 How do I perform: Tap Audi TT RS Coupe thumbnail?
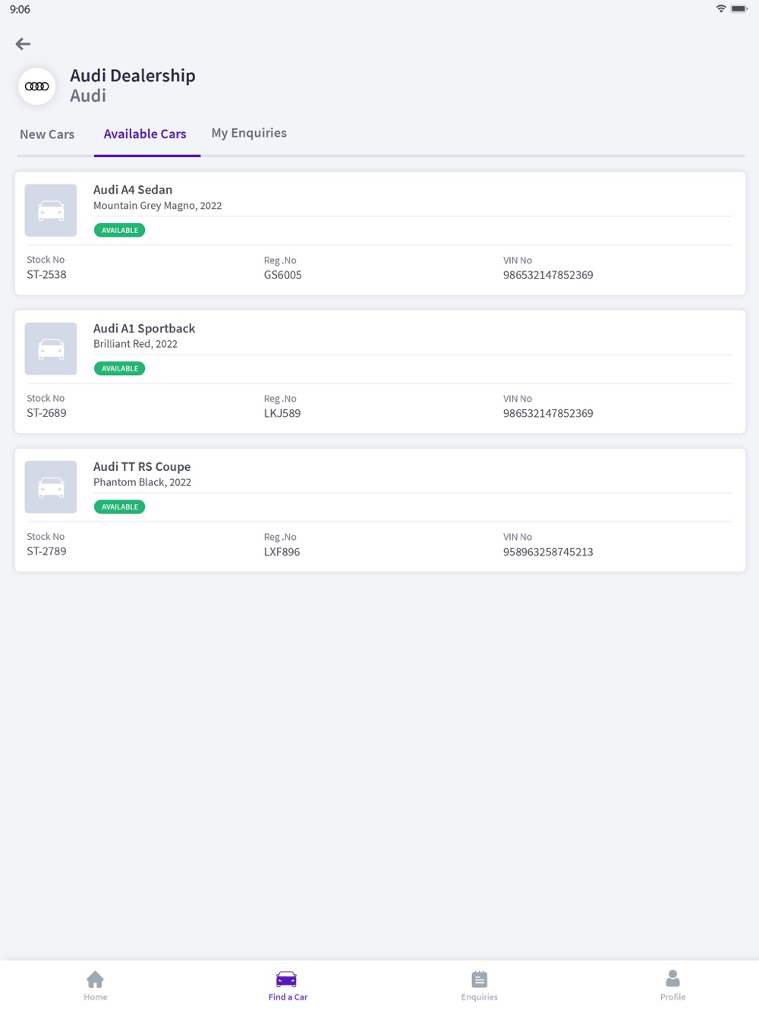click(51, 487)
